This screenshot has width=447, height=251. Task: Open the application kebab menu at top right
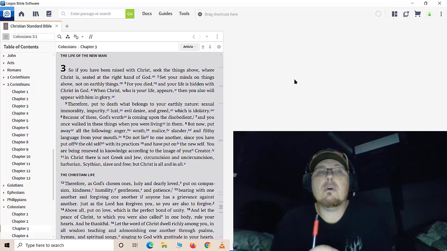click(x=441, y=14)
